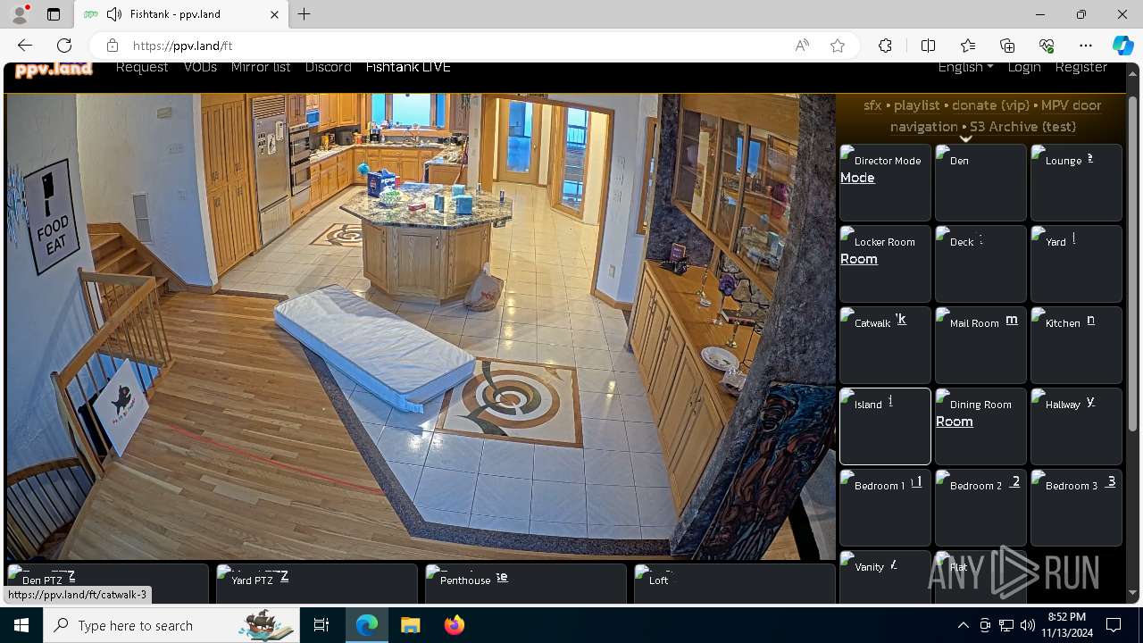Click the ppv.land site logo
1143x643 pixels.
pyautogui.click(x=54, y=69)
